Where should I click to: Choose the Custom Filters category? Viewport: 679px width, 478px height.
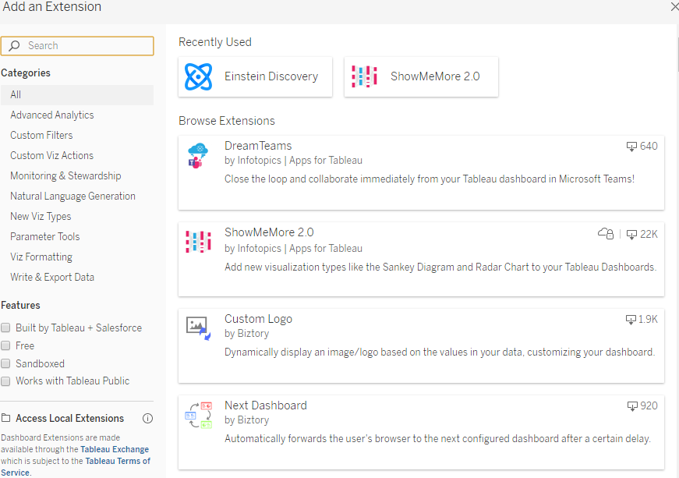41,135
